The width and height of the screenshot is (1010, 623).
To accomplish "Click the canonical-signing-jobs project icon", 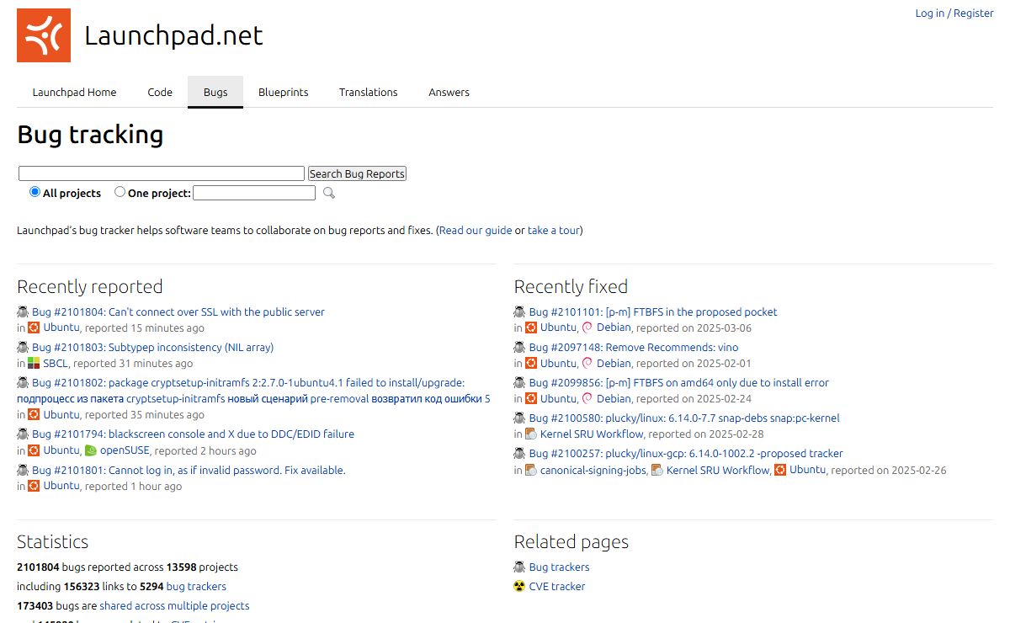I will [531, 470].
